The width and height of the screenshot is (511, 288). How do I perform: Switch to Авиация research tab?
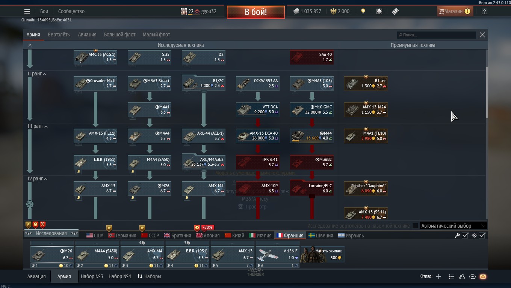click(87, 34)
